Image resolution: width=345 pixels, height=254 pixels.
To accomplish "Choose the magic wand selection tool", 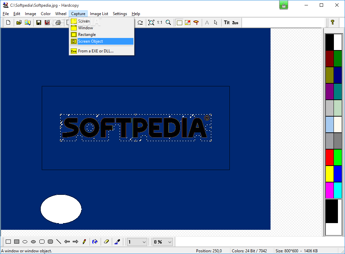I will tap(188, 23).
